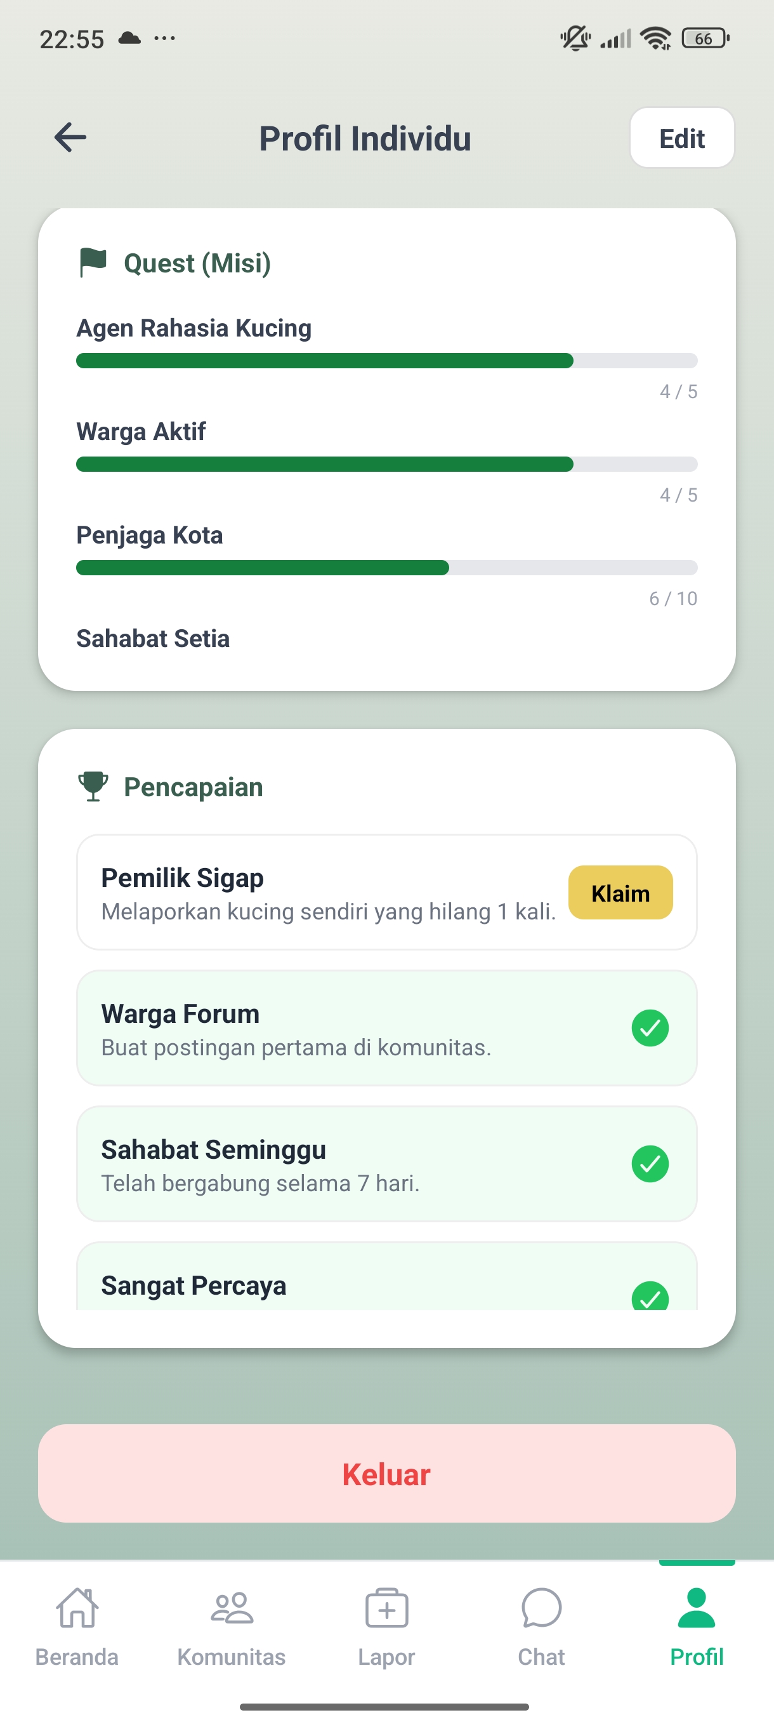Viewport: 774px width, 1722px height.
Task: Switch to the Komunitas tab
Action: click(231, 1626)
